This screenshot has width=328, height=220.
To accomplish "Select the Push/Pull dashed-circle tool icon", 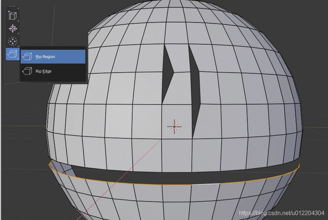I will pyautogui.click(x=13, y=41).
